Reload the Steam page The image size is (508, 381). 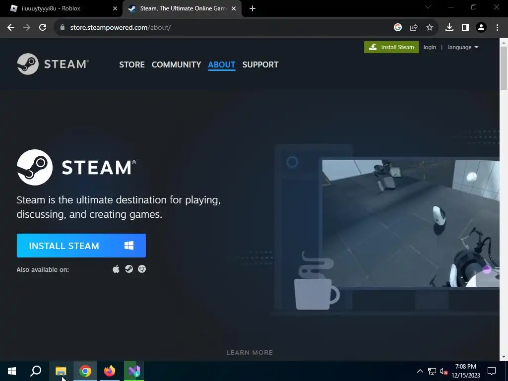[x=43, y=28]
